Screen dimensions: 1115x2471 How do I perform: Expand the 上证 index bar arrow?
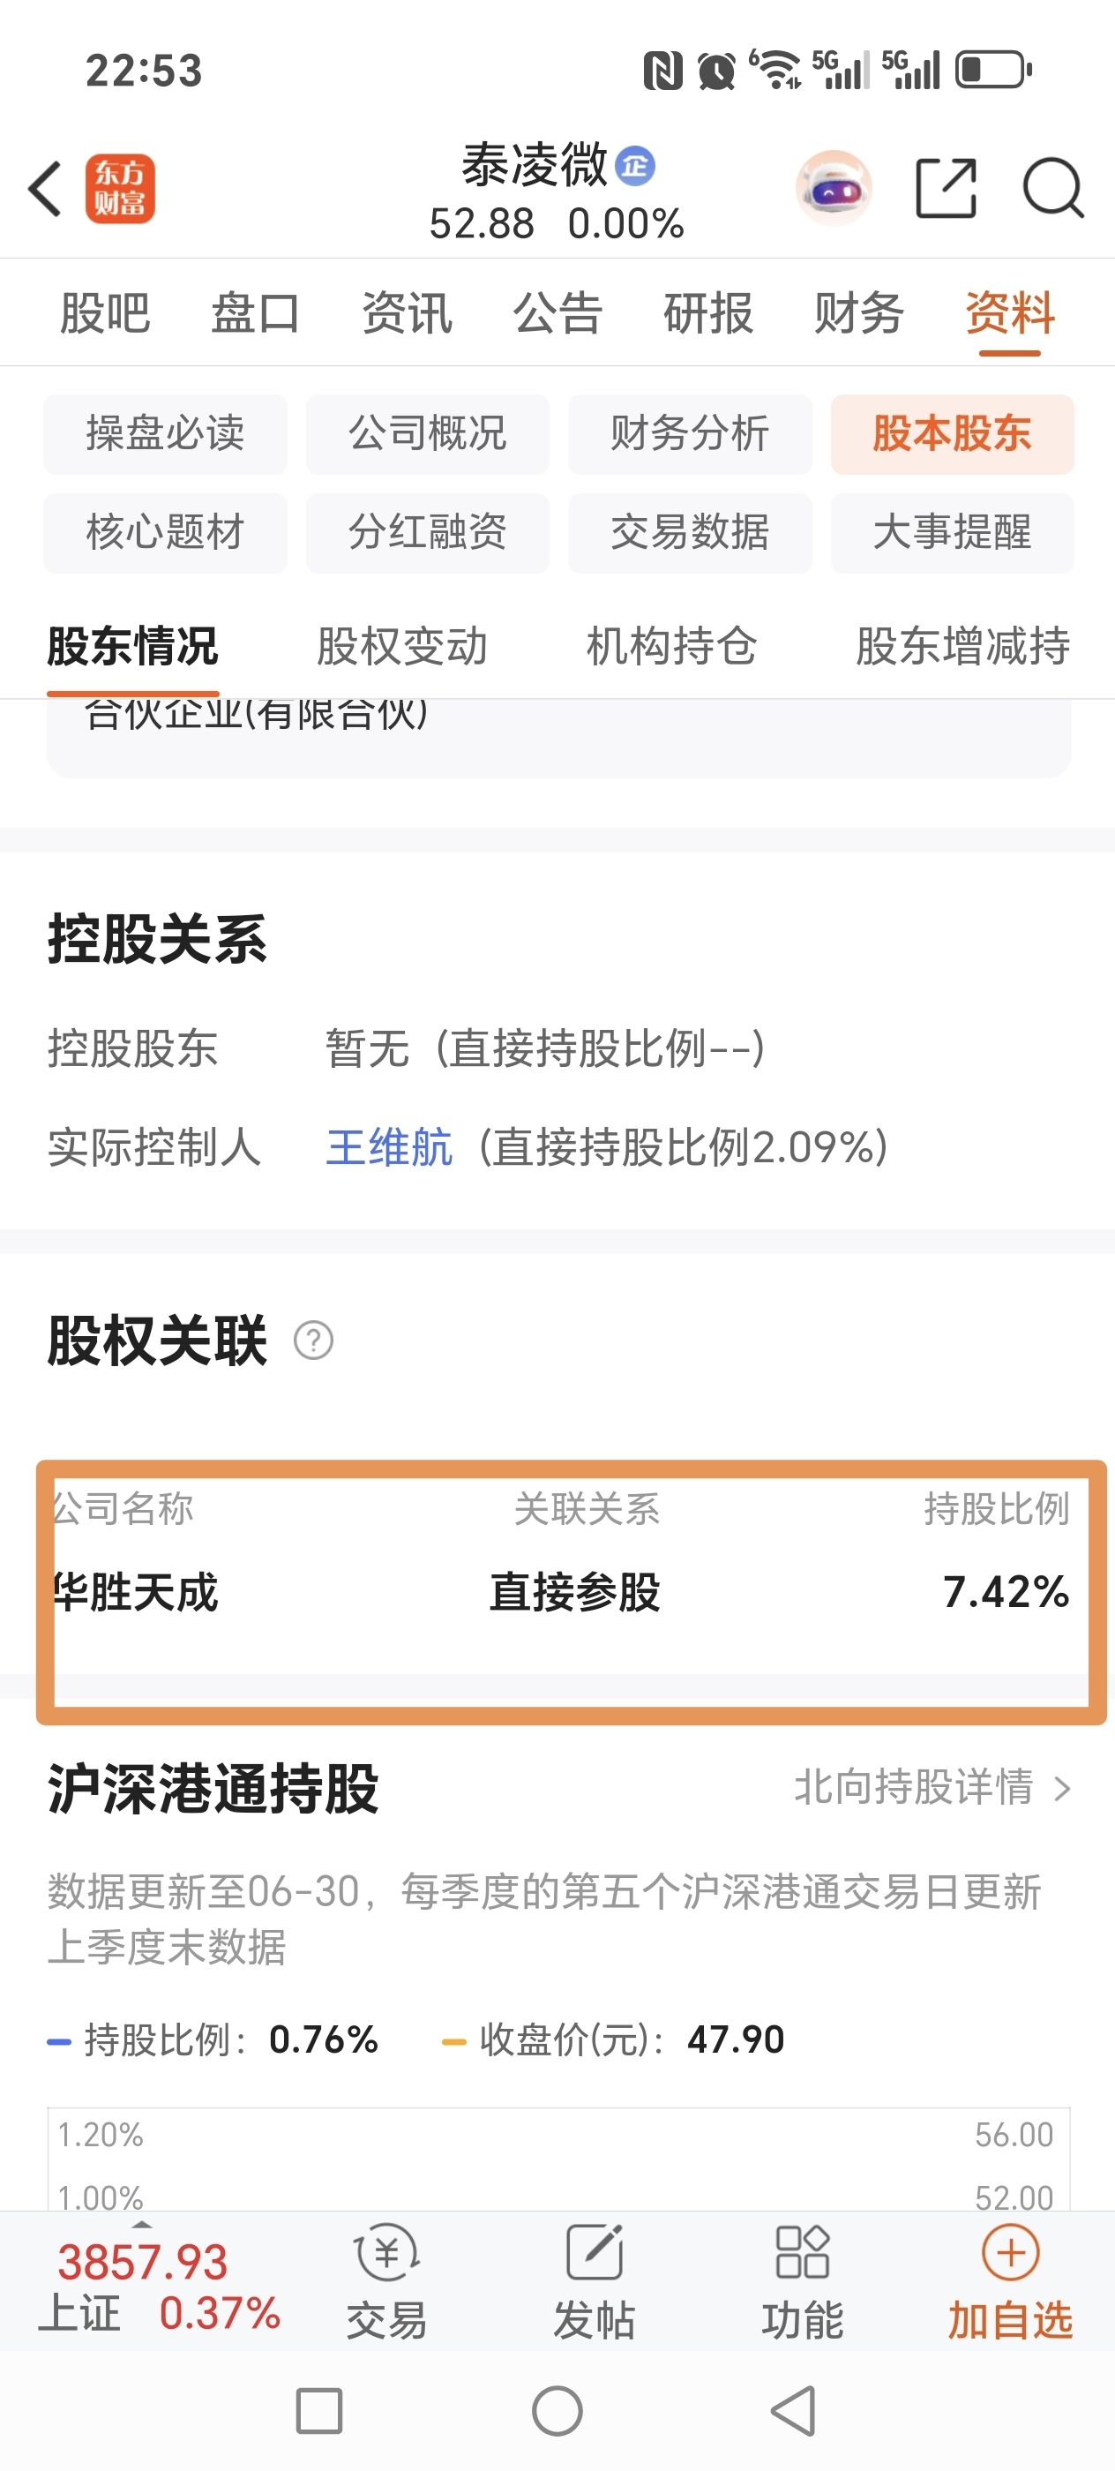[x=142, y=2225]
